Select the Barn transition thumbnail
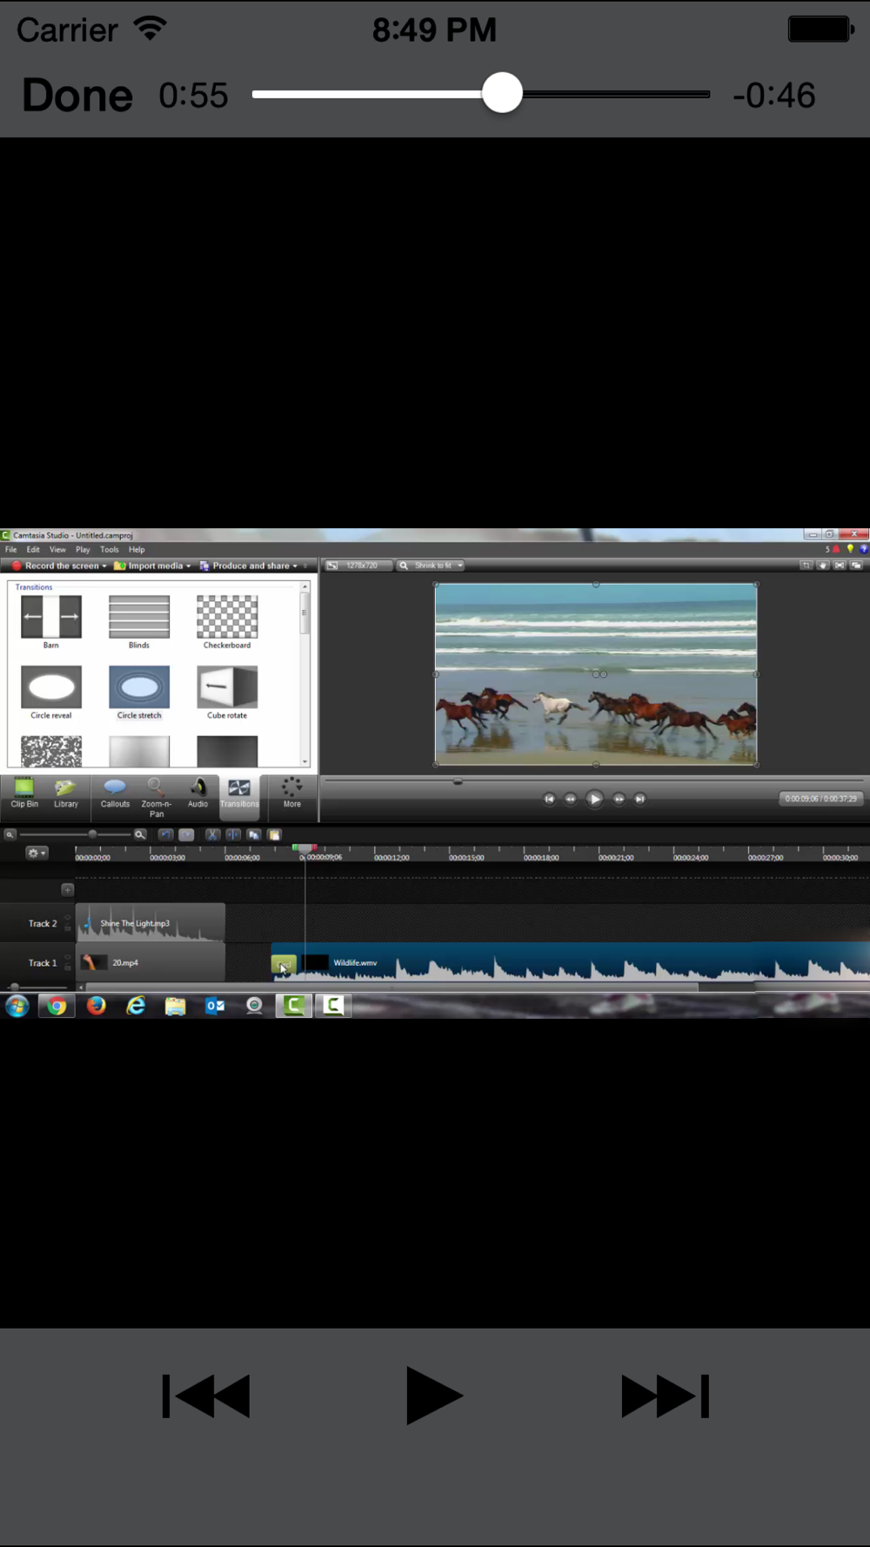 [51, 616]
